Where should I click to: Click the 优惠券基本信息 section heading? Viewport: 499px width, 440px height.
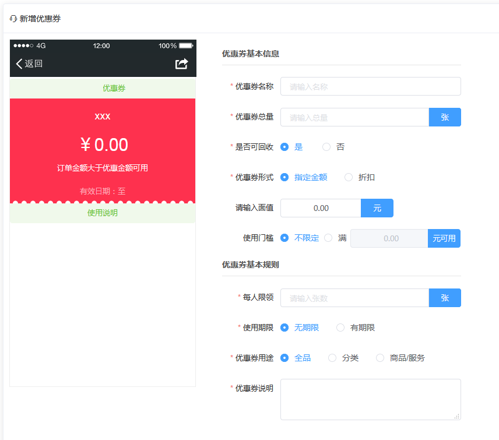[x=251, y=54]
